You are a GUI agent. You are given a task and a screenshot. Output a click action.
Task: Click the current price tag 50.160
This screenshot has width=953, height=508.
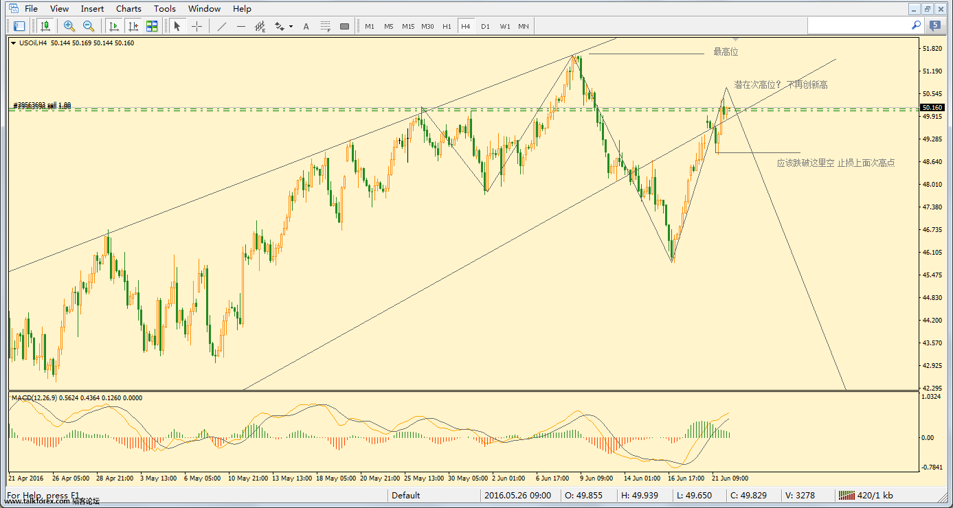point(932,107)
